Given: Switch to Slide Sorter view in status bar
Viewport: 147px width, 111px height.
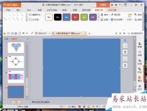Looking at the screenshot, I should 84,107.
